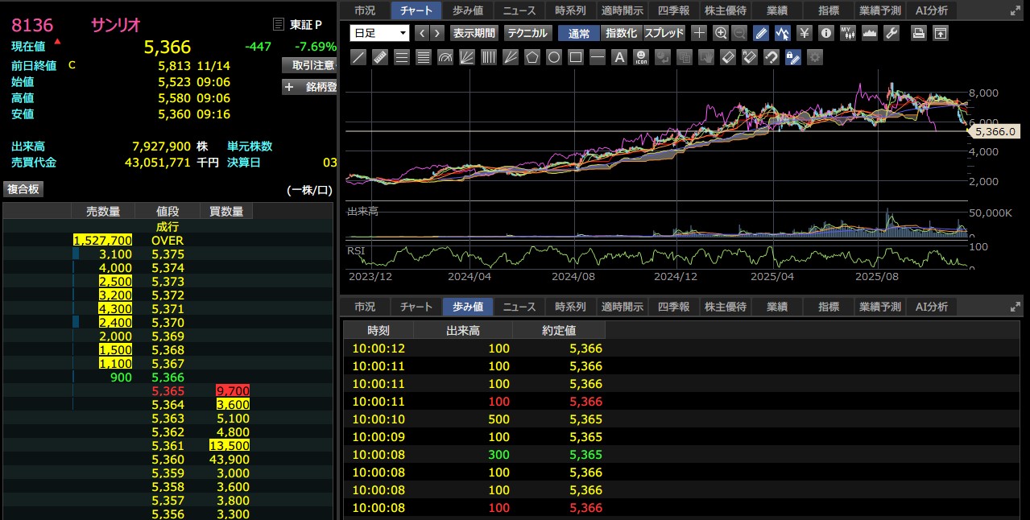
Task: Open the MY chart settings icon
Action: tap(848, 33)
